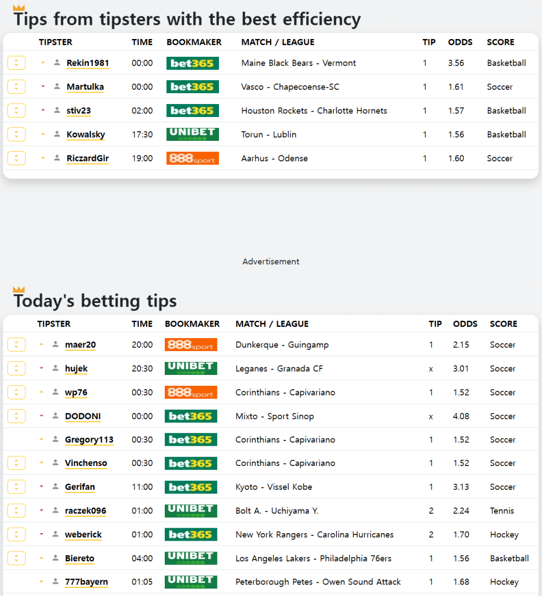
Task: Click 888sport logo in maer20 row
Action: coord(191,345)
